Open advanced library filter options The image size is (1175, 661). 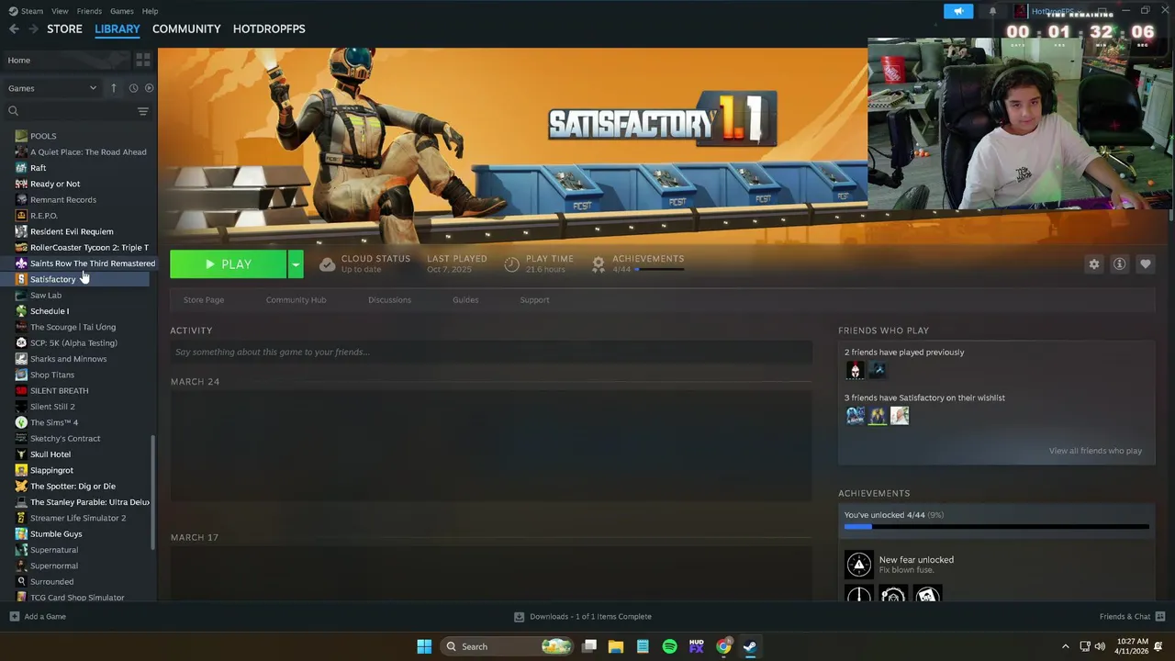pyautogui.click(x=142, y=111)
